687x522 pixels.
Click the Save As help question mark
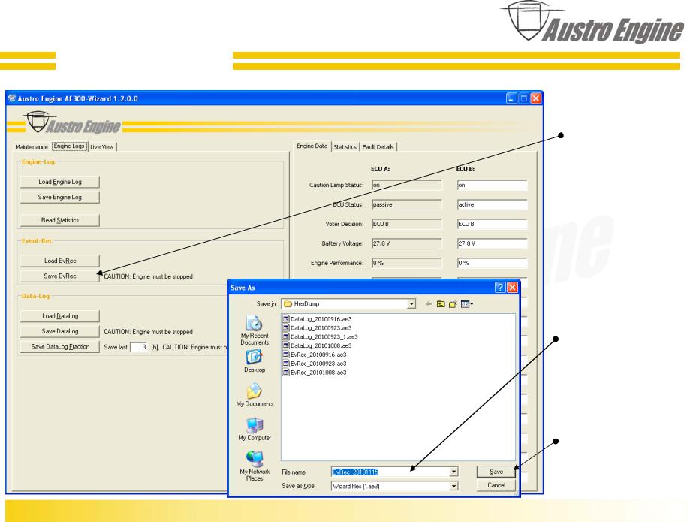click(x=499, y=287)
